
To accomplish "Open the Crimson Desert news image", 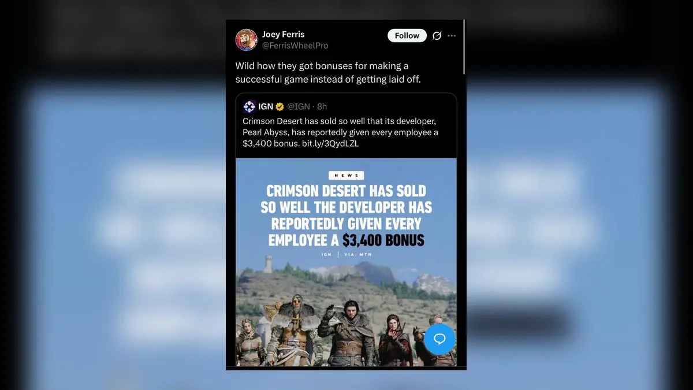I will click(346, 262).
